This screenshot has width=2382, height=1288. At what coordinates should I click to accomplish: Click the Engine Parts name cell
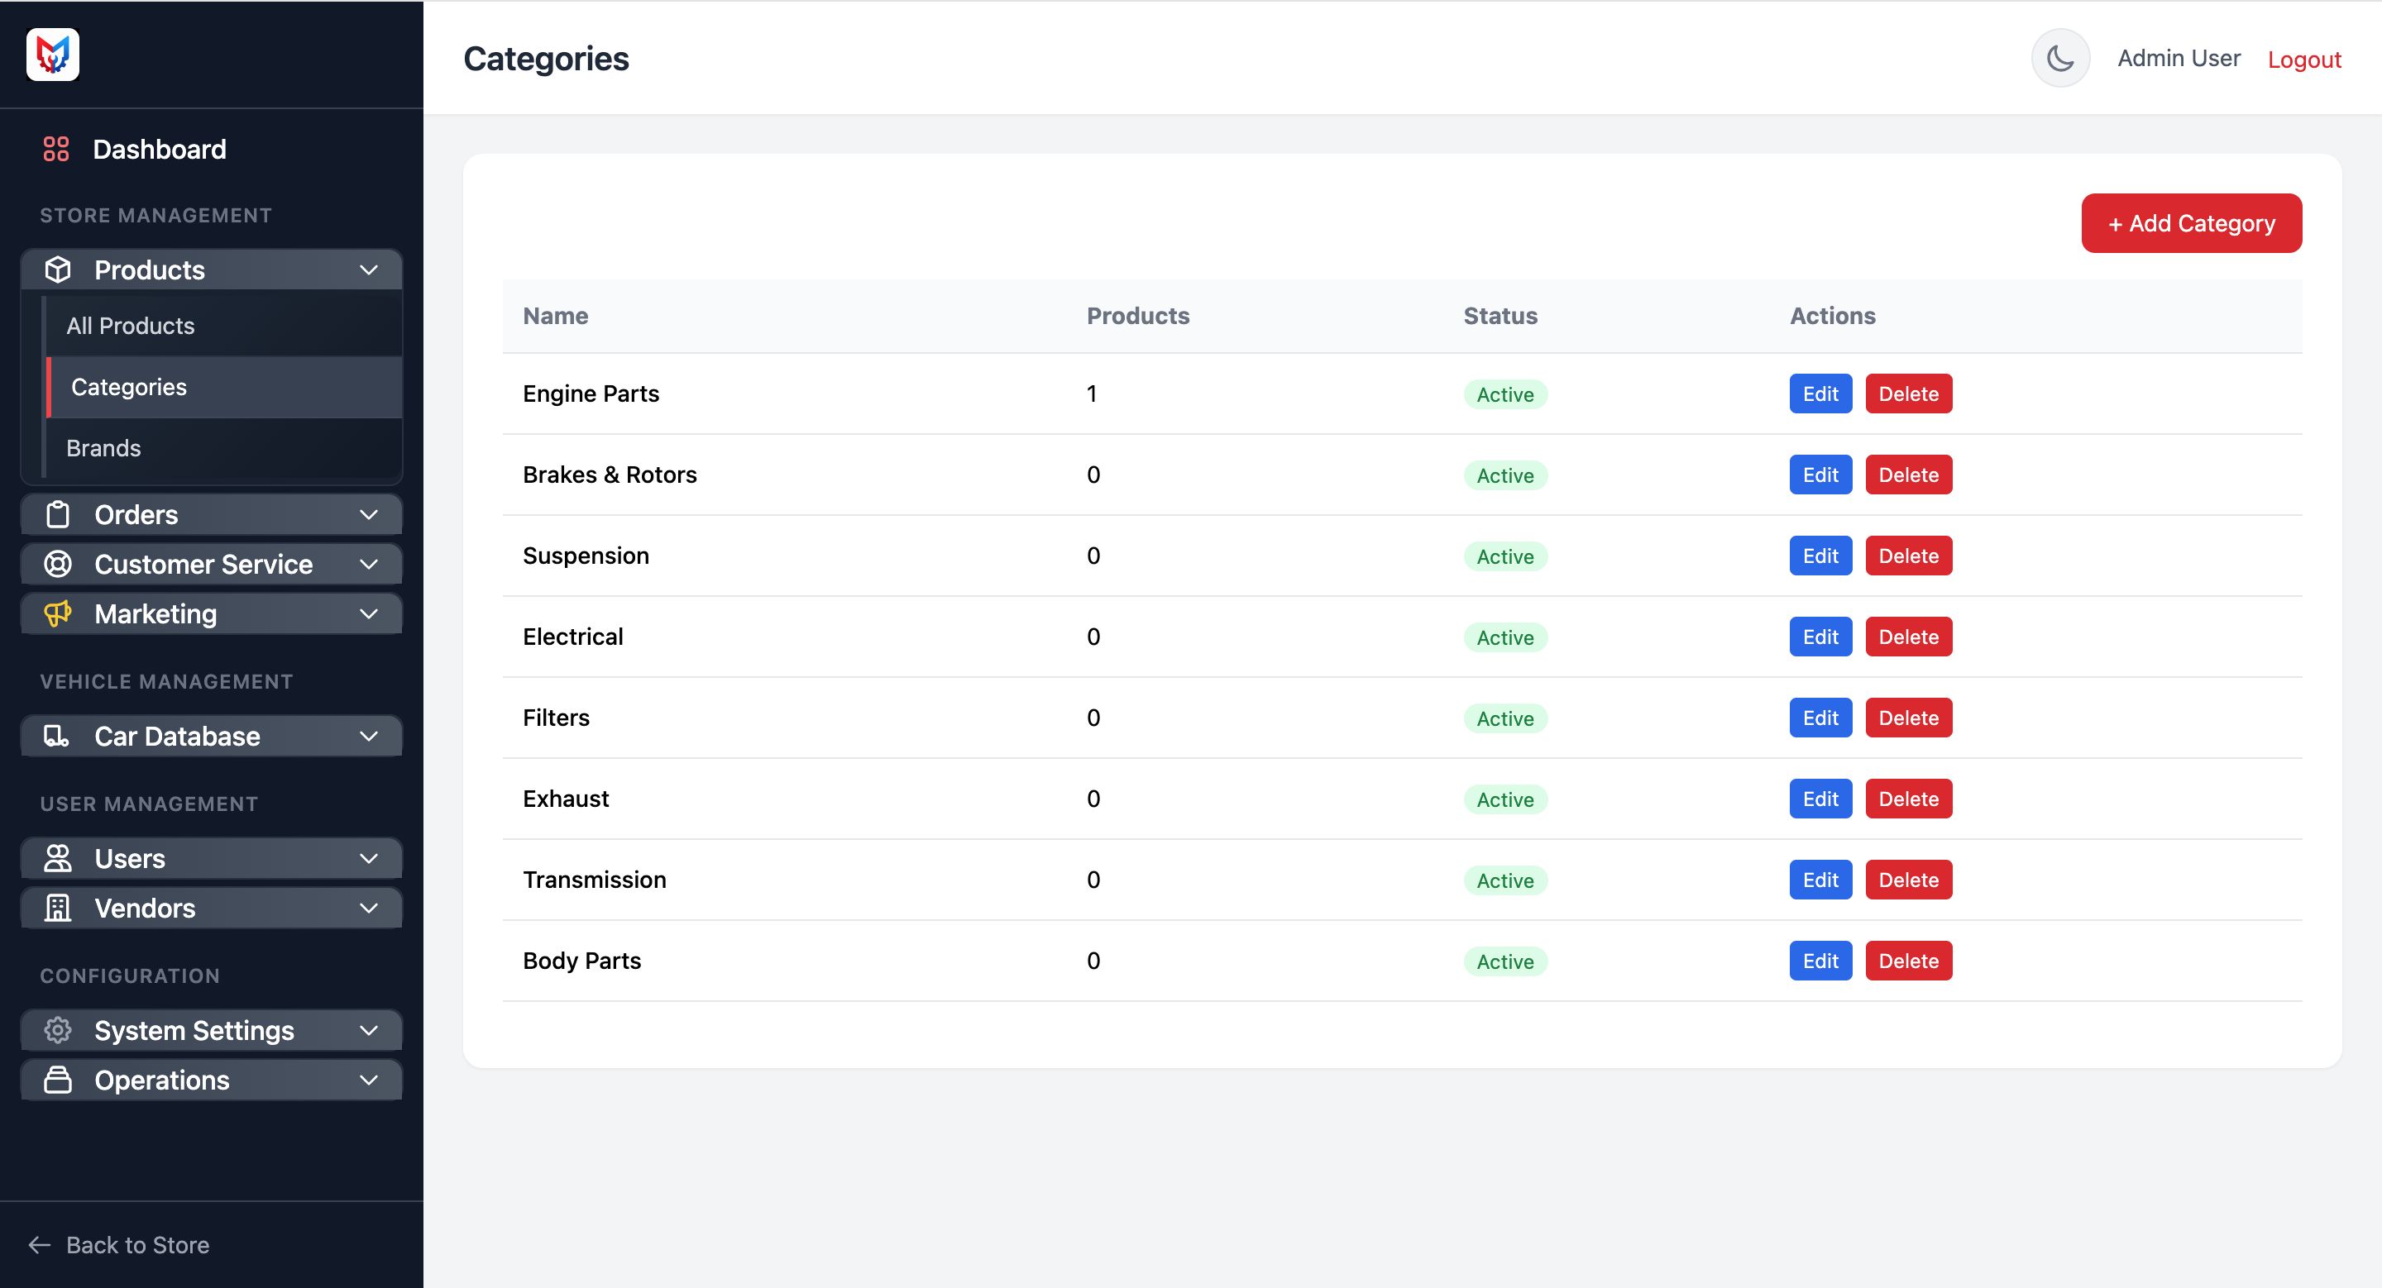point(591,394)
